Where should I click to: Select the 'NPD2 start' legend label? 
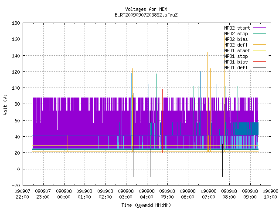coord(237,28)
